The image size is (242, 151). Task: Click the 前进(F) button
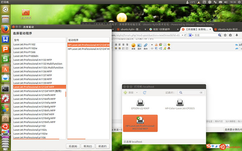click(102, 146)
